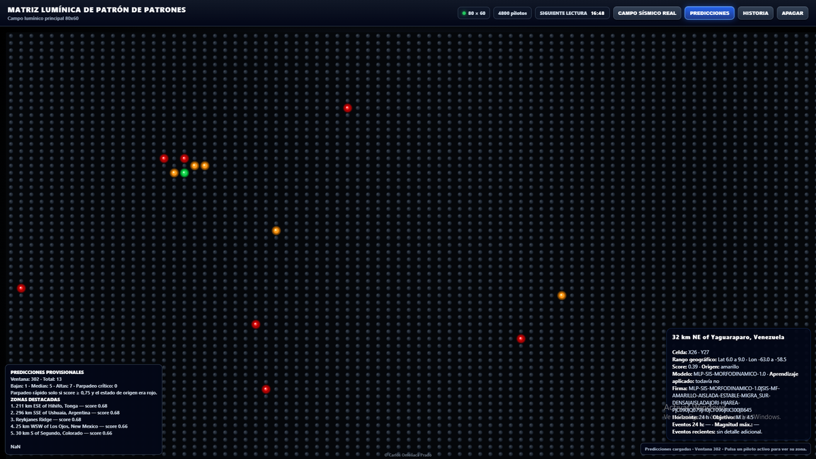Click the status bar 'Predicciones cargadas · Ventana 302'
816x459 pixels.
[726, 449]
